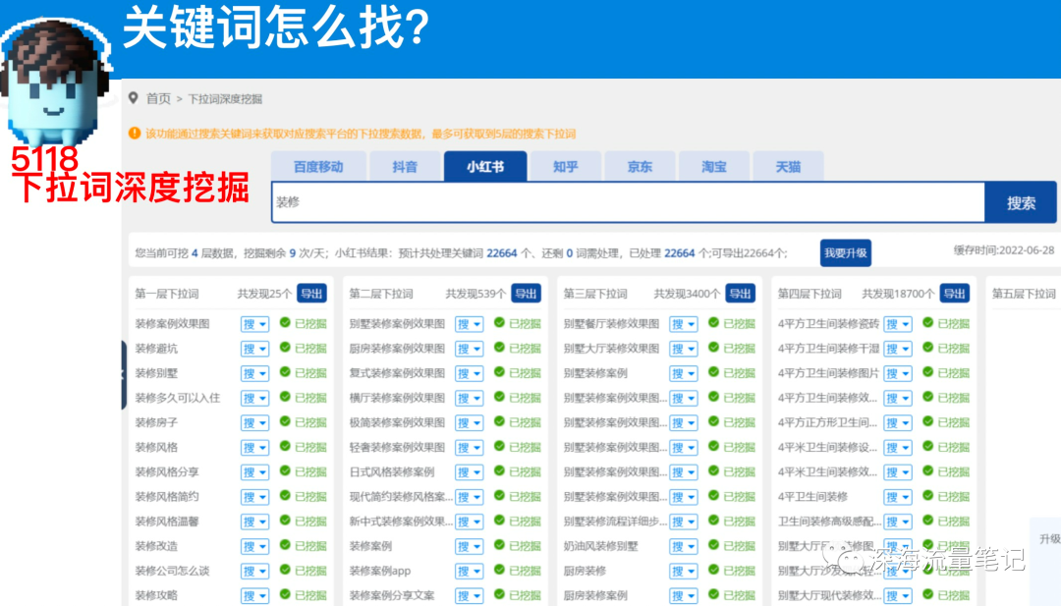This screenshot has width=1061, height=606.
Task: Open the 搜 dropdown for 装修避坑
Action: [x=254, y=349]
